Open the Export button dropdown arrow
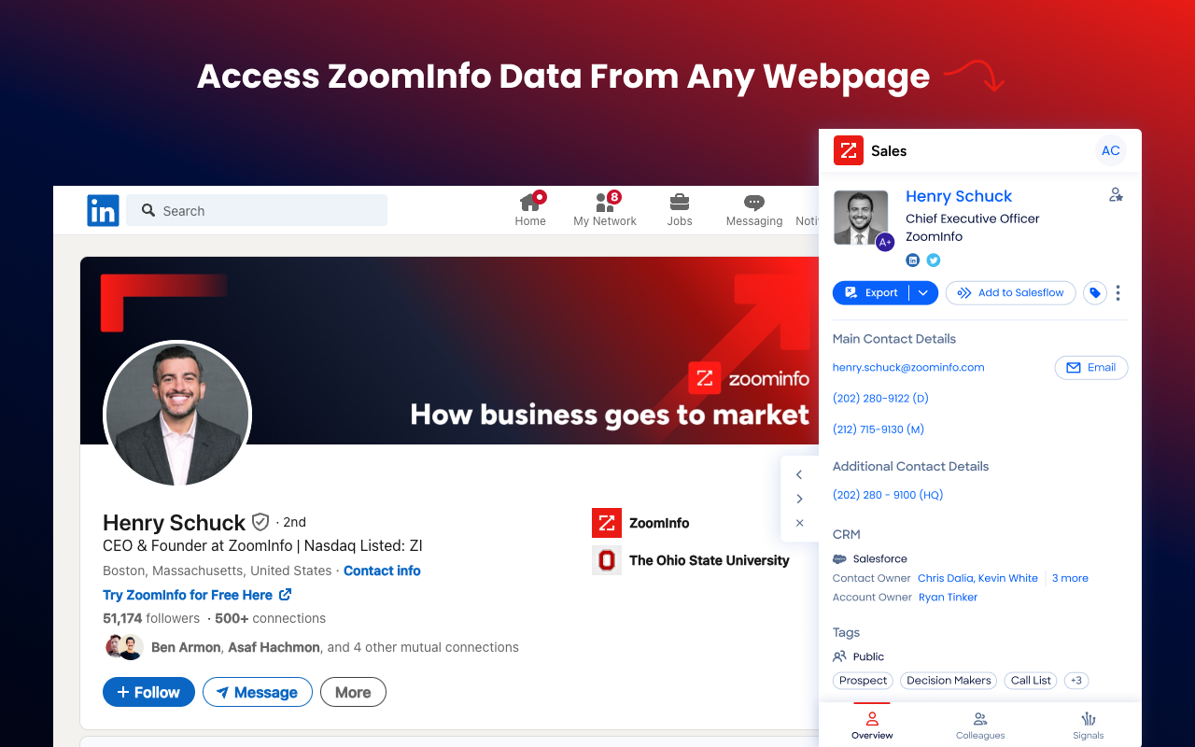 point(921,292)
